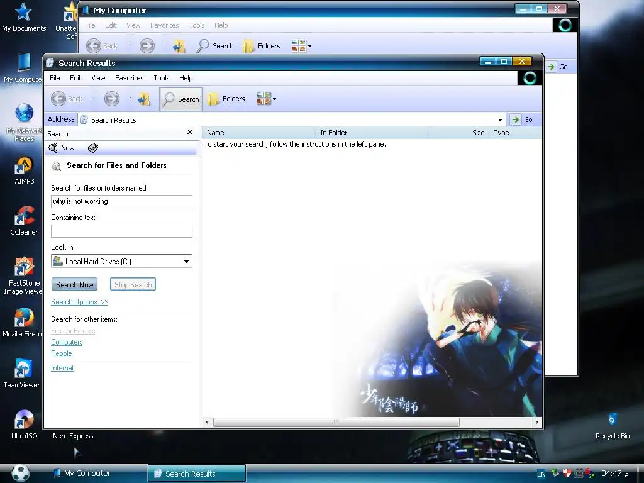Select FastStone Image Viewer desktop shortcut
644x483 pixels.
[x=24, y=275]
